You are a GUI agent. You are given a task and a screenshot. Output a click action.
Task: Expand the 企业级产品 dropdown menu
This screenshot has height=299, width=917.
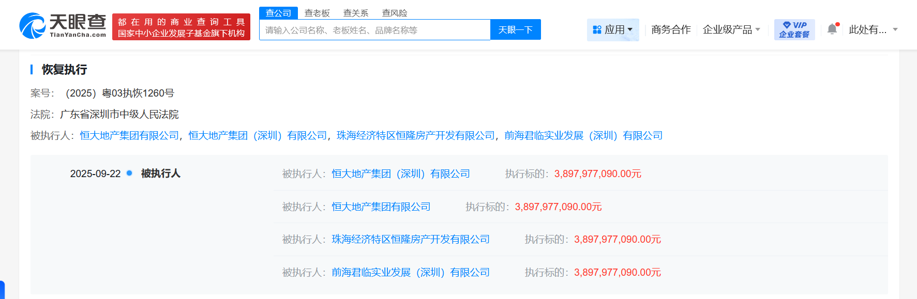tap(731, 30)
